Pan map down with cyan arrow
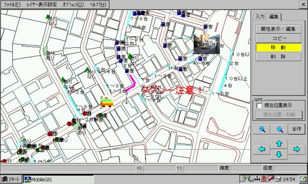This screenshot has height=184, width=308. pyautogui.click(x=279, y=154)
